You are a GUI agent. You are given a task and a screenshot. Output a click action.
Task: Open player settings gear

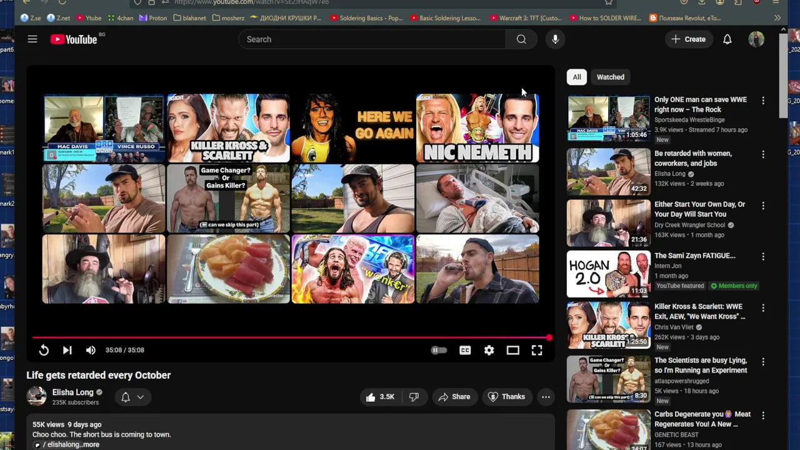(x=489, y=350)
